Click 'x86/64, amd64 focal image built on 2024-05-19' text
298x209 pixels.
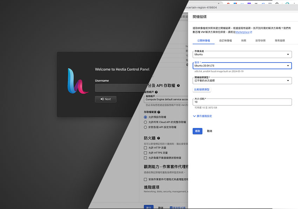coord(219,71)
